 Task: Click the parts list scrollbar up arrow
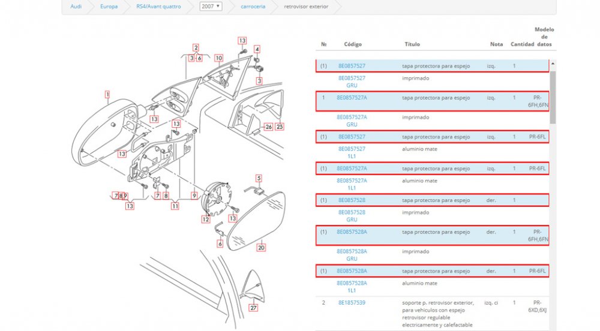(553, 64)
